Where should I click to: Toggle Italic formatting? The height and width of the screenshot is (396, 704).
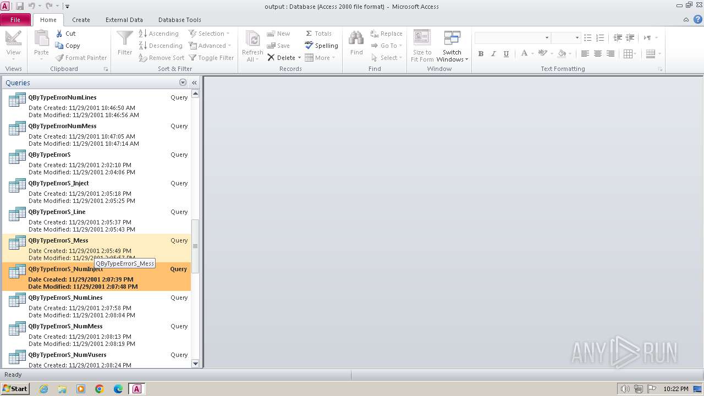[493, 53]
